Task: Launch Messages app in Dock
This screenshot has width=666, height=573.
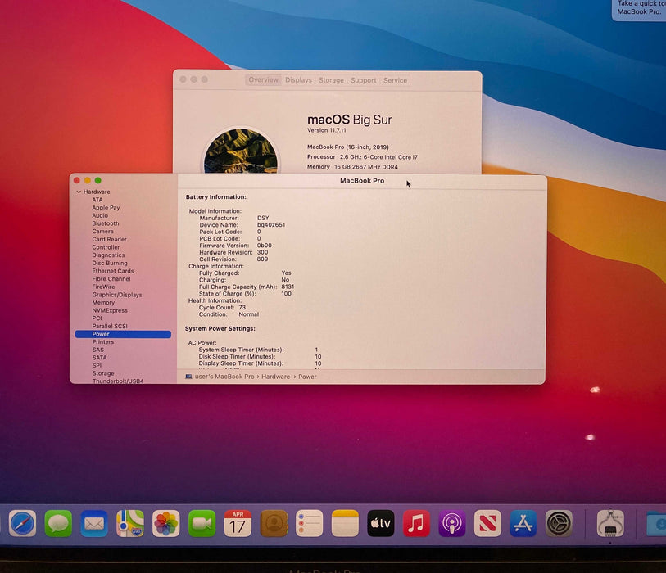Action: pyautogui.click(x=58, y=523)
